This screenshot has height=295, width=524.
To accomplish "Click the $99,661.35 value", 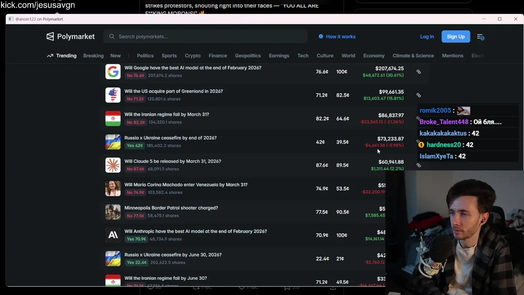I will pos(391,92).
